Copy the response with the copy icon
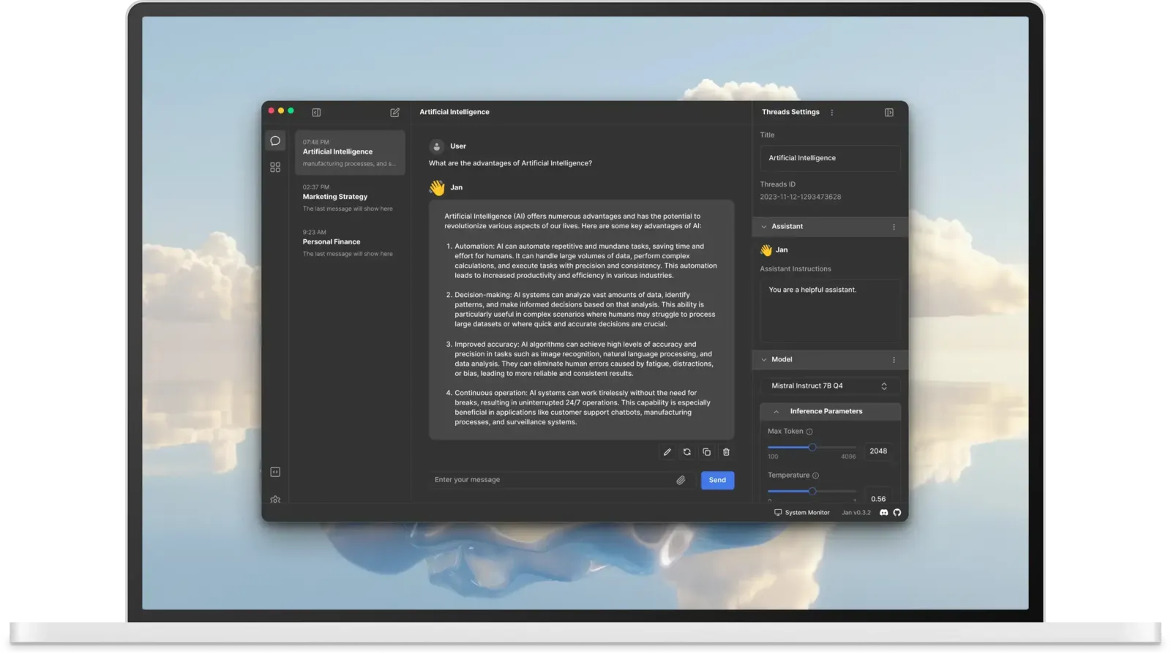This screenshot has width=1171, height=654. [706, 452]
